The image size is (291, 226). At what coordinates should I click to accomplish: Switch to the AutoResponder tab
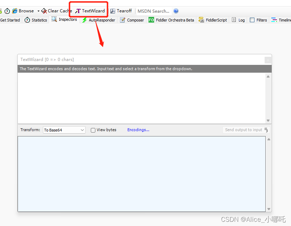tap(99, 20)
